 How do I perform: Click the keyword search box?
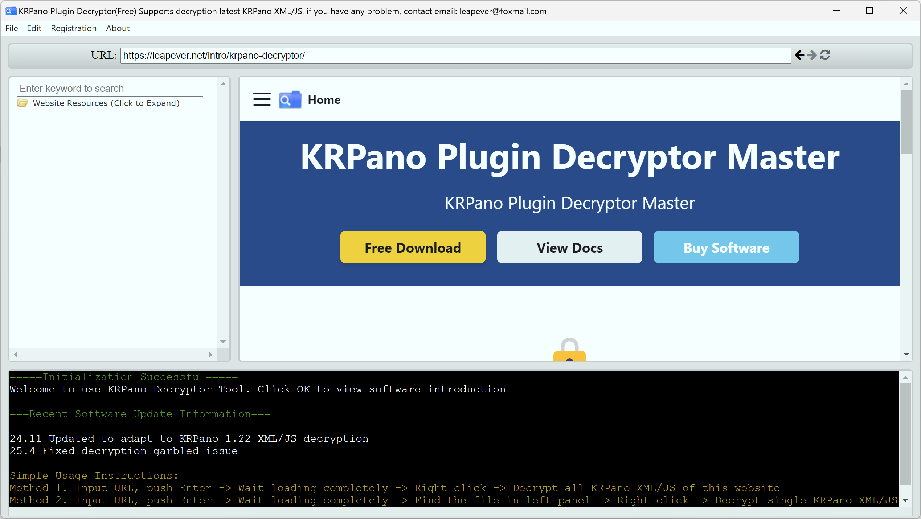(110, 89)
